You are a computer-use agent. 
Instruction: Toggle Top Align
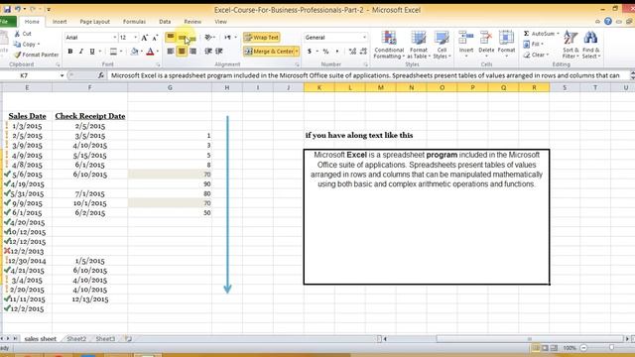pos(171,38)
